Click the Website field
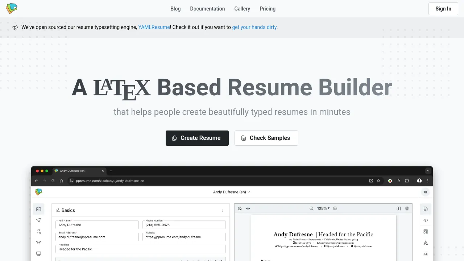The image size is (464, 261). pos(184,237)
